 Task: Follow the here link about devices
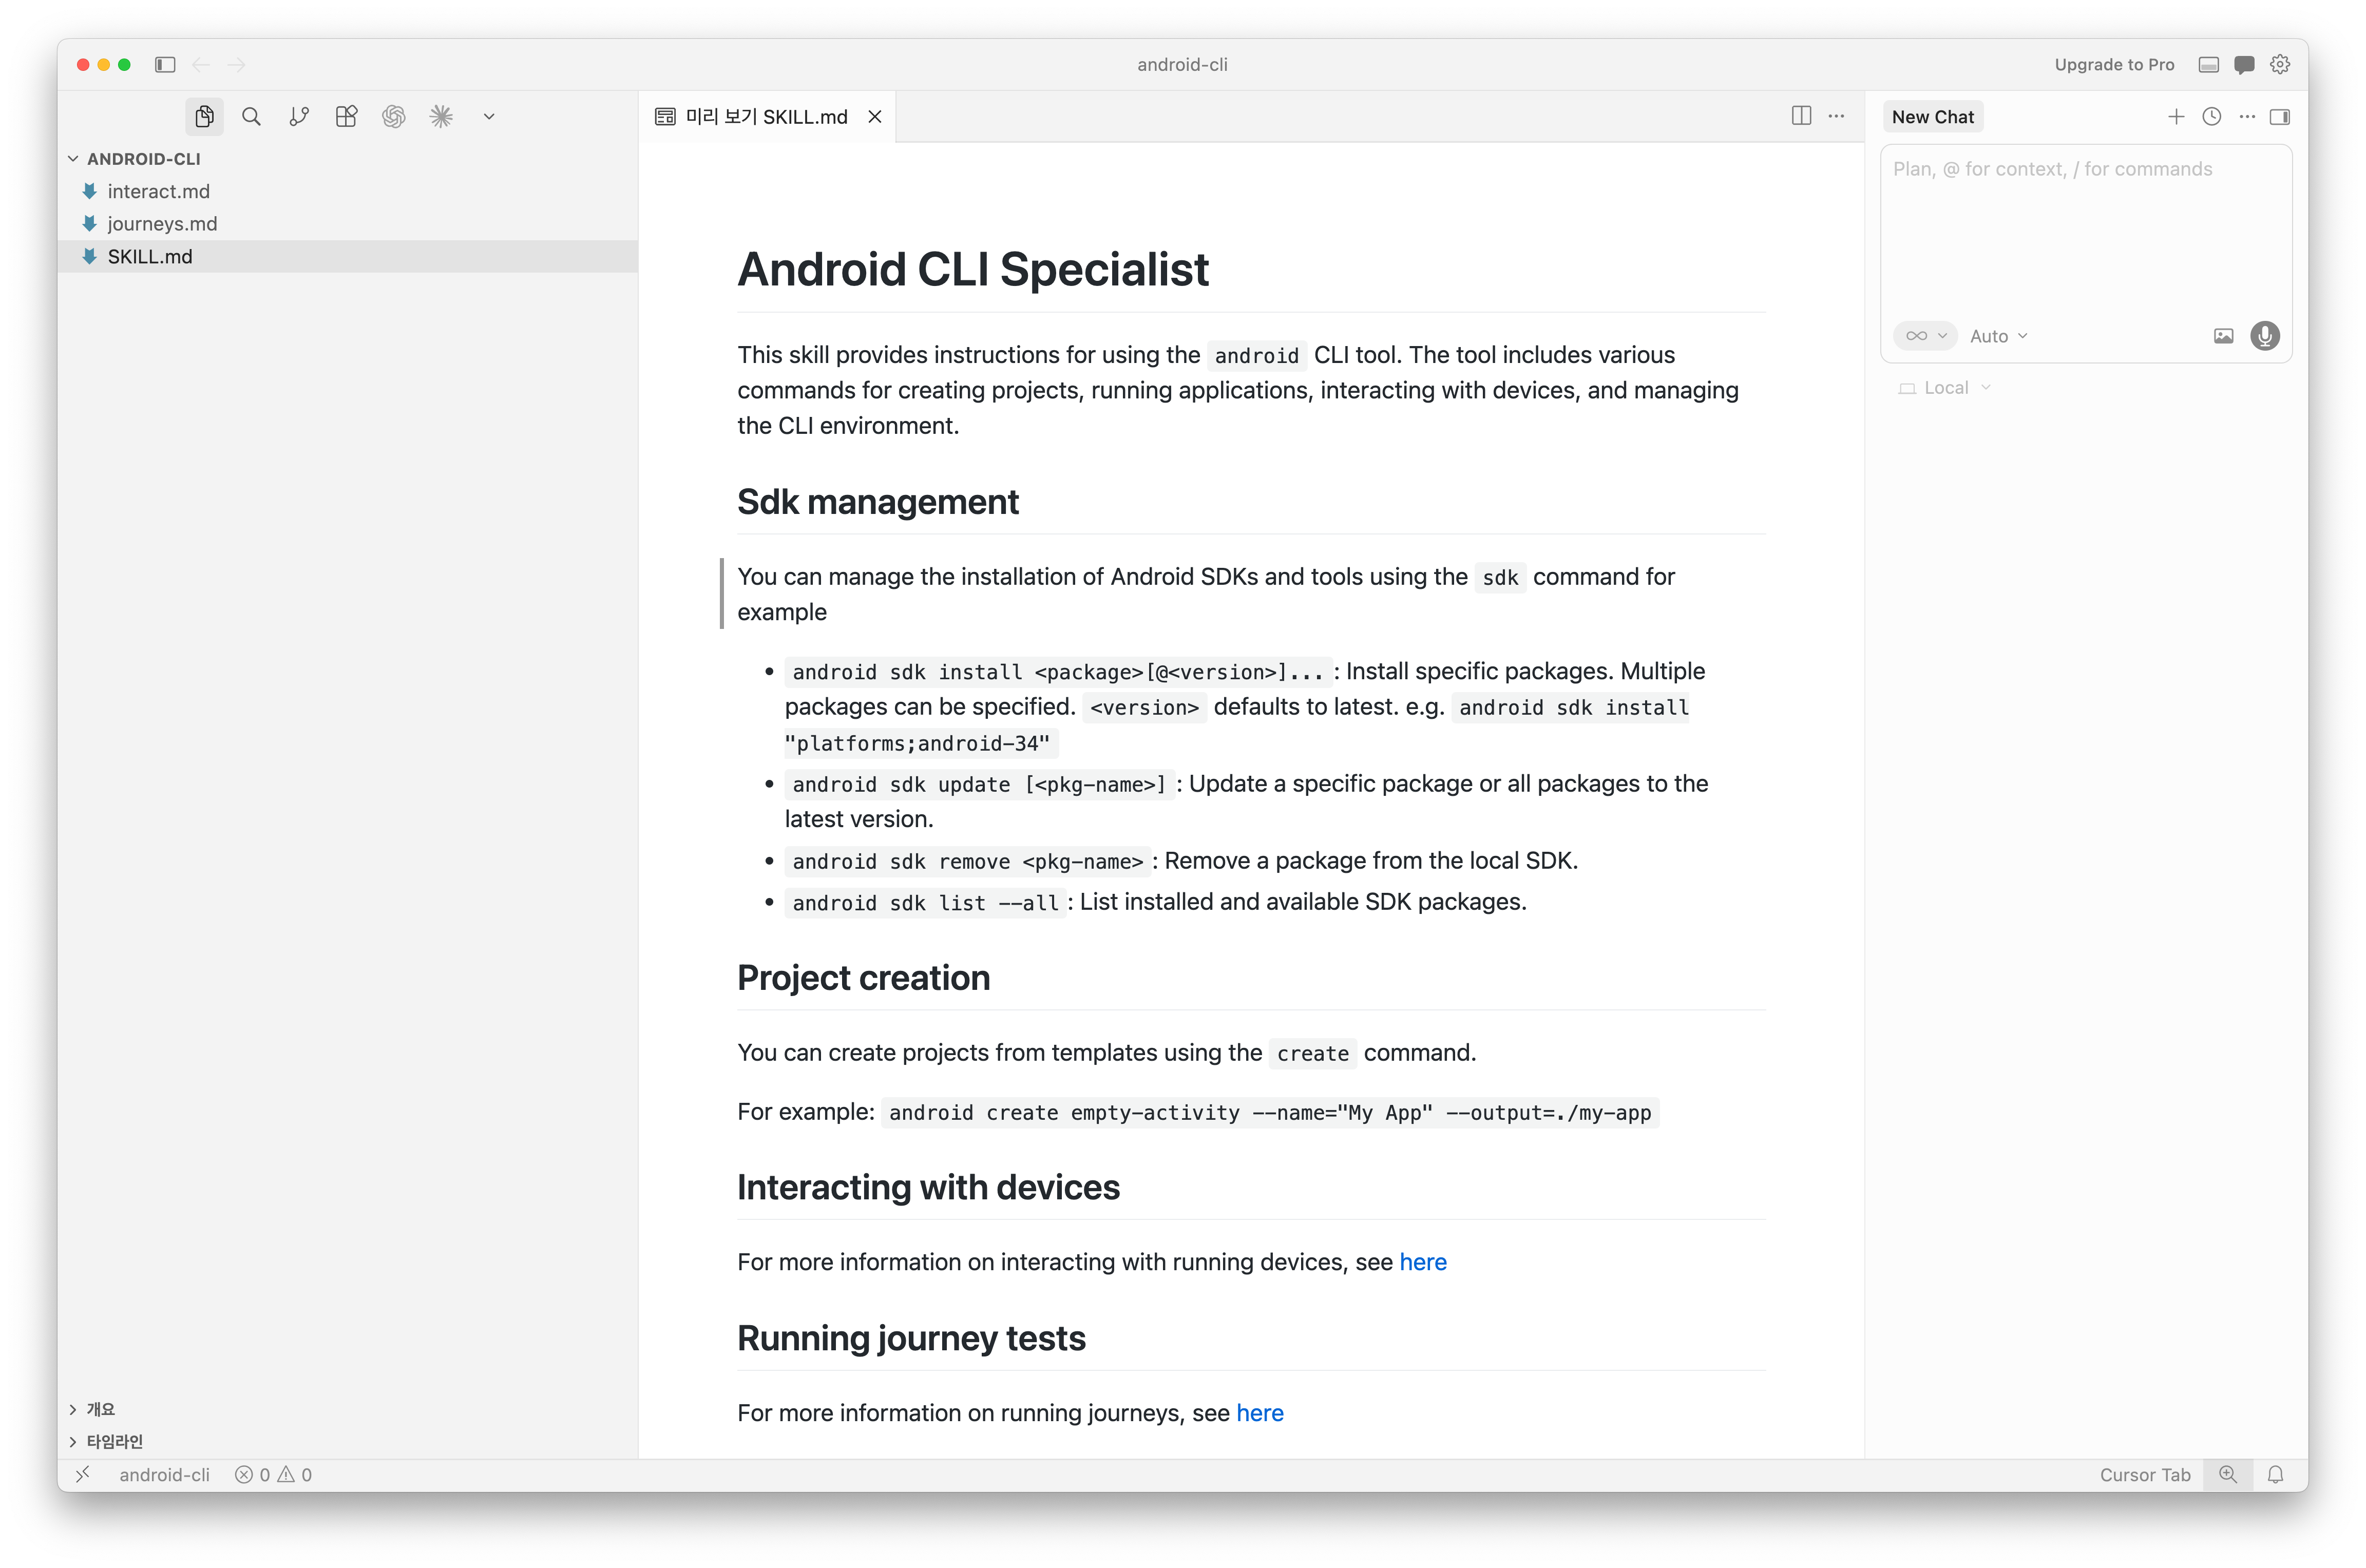tap(1422, 1262)
